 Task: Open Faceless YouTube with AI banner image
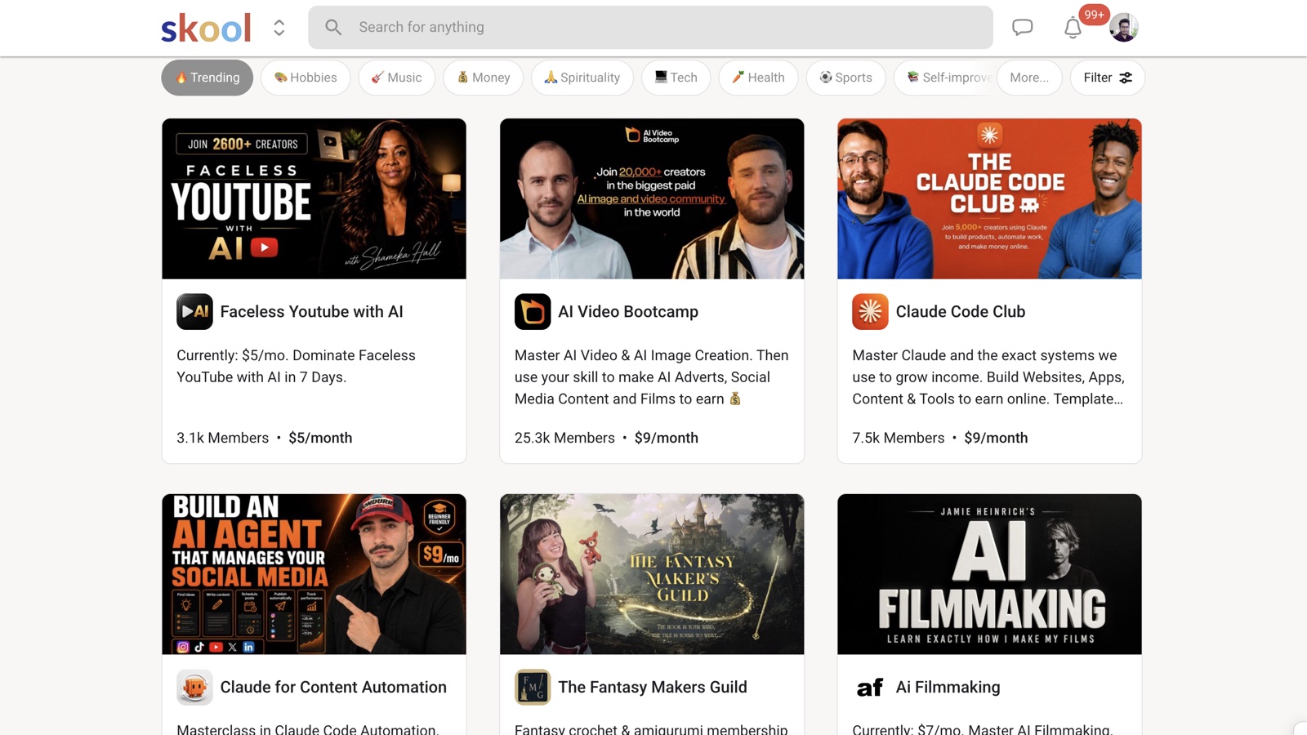314,198
